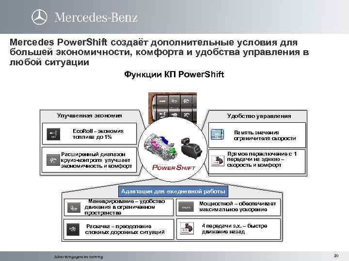Click the maneuvering mode icon
This screenshot has width=349, height=261.
point(74,207)
